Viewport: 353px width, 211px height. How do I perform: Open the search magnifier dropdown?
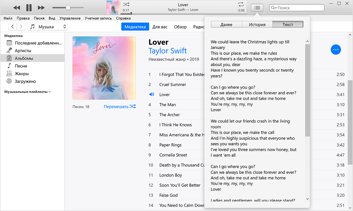(x=274, y=8)
